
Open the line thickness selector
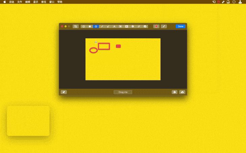coord(164,26)
